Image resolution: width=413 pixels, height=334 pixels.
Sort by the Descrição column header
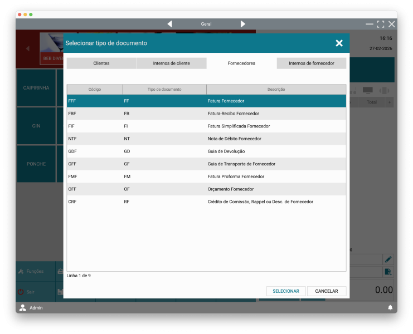click(x=276, y=89)
